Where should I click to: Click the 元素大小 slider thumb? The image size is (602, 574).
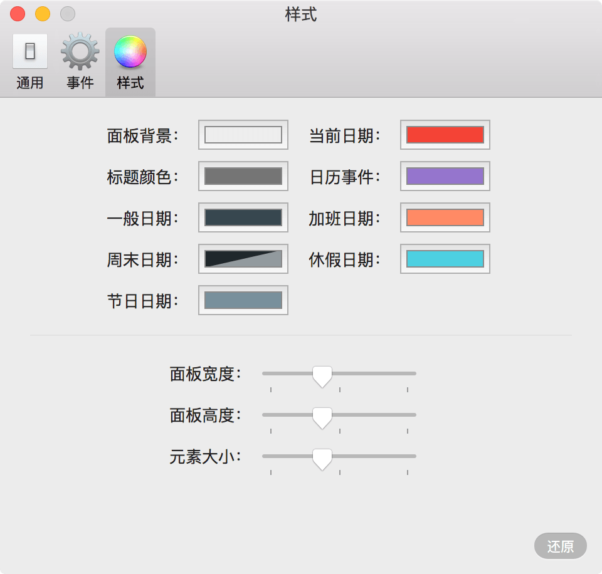322,459
